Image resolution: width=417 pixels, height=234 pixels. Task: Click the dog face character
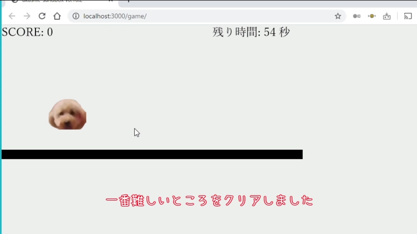(x=67, y=114)
